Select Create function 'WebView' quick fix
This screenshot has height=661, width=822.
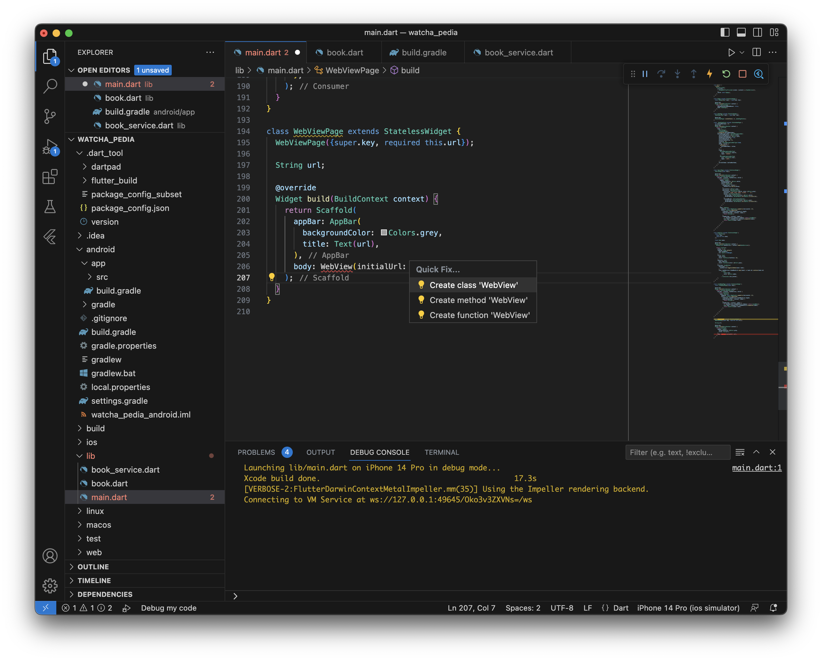[473, 315]
